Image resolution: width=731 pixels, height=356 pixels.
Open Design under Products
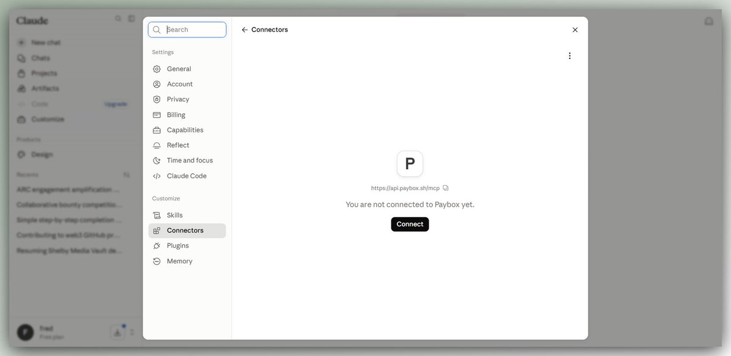42,155
